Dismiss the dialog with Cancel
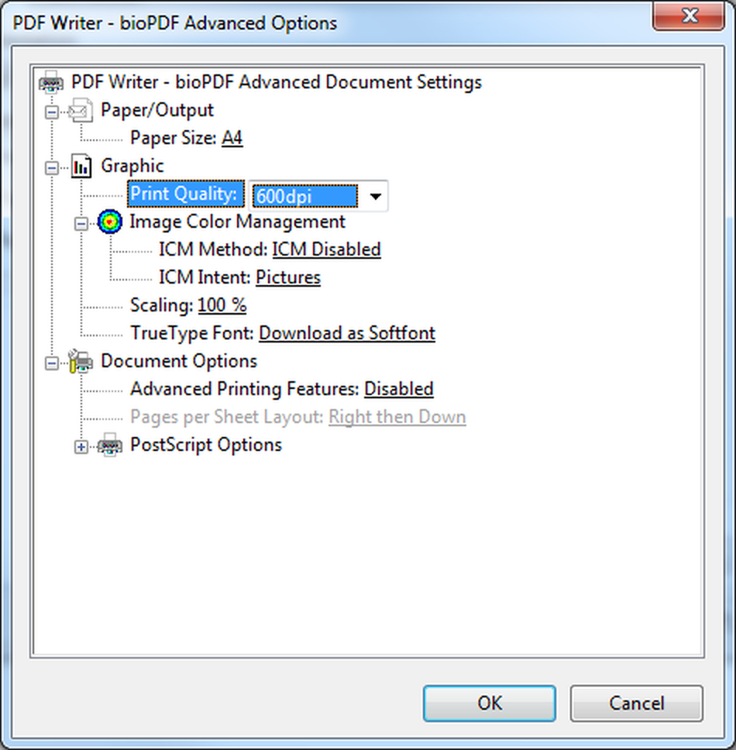 pos(637,704)
